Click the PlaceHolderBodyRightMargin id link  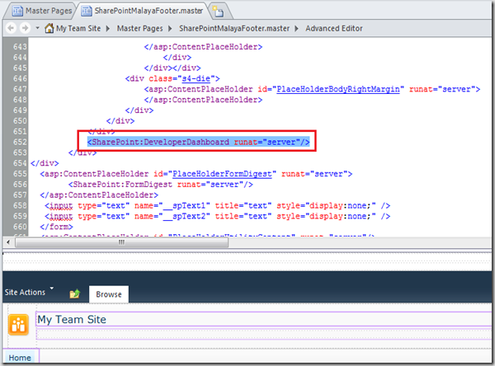(338, 89)
